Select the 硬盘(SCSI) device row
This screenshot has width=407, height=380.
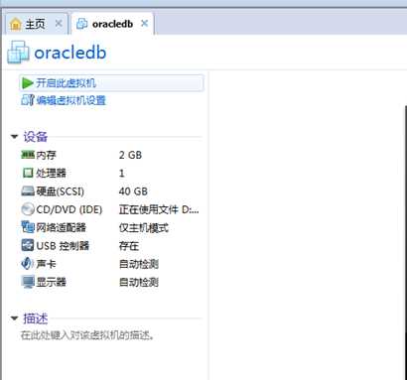coord(111,191)
